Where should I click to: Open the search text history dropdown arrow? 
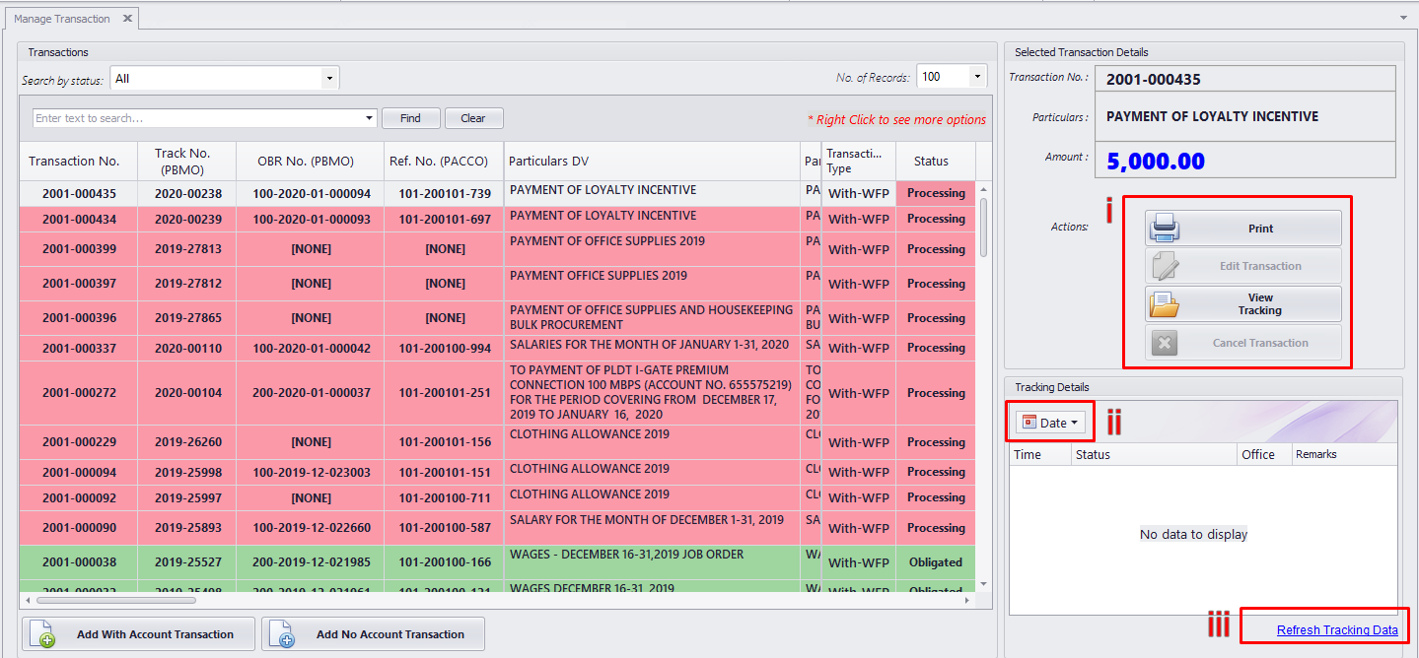pos(370,118)
